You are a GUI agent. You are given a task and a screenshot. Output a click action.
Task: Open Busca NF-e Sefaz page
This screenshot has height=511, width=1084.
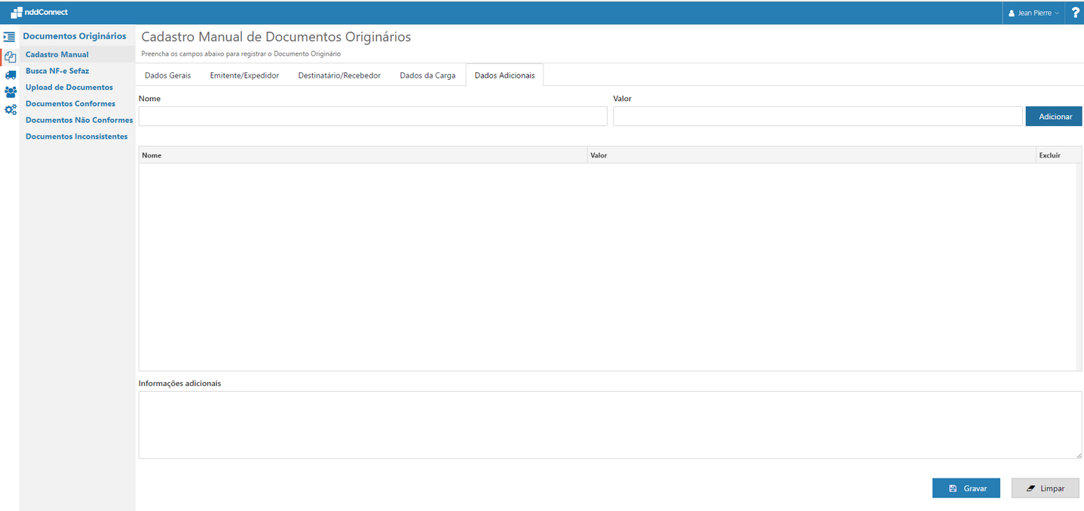tap(59, 70)
